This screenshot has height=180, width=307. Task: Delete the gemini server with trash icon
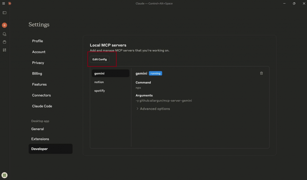[261, 73]
